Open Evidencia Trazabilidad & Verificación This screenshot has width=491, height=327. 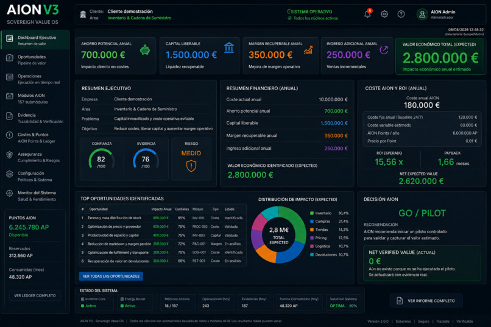35,118
